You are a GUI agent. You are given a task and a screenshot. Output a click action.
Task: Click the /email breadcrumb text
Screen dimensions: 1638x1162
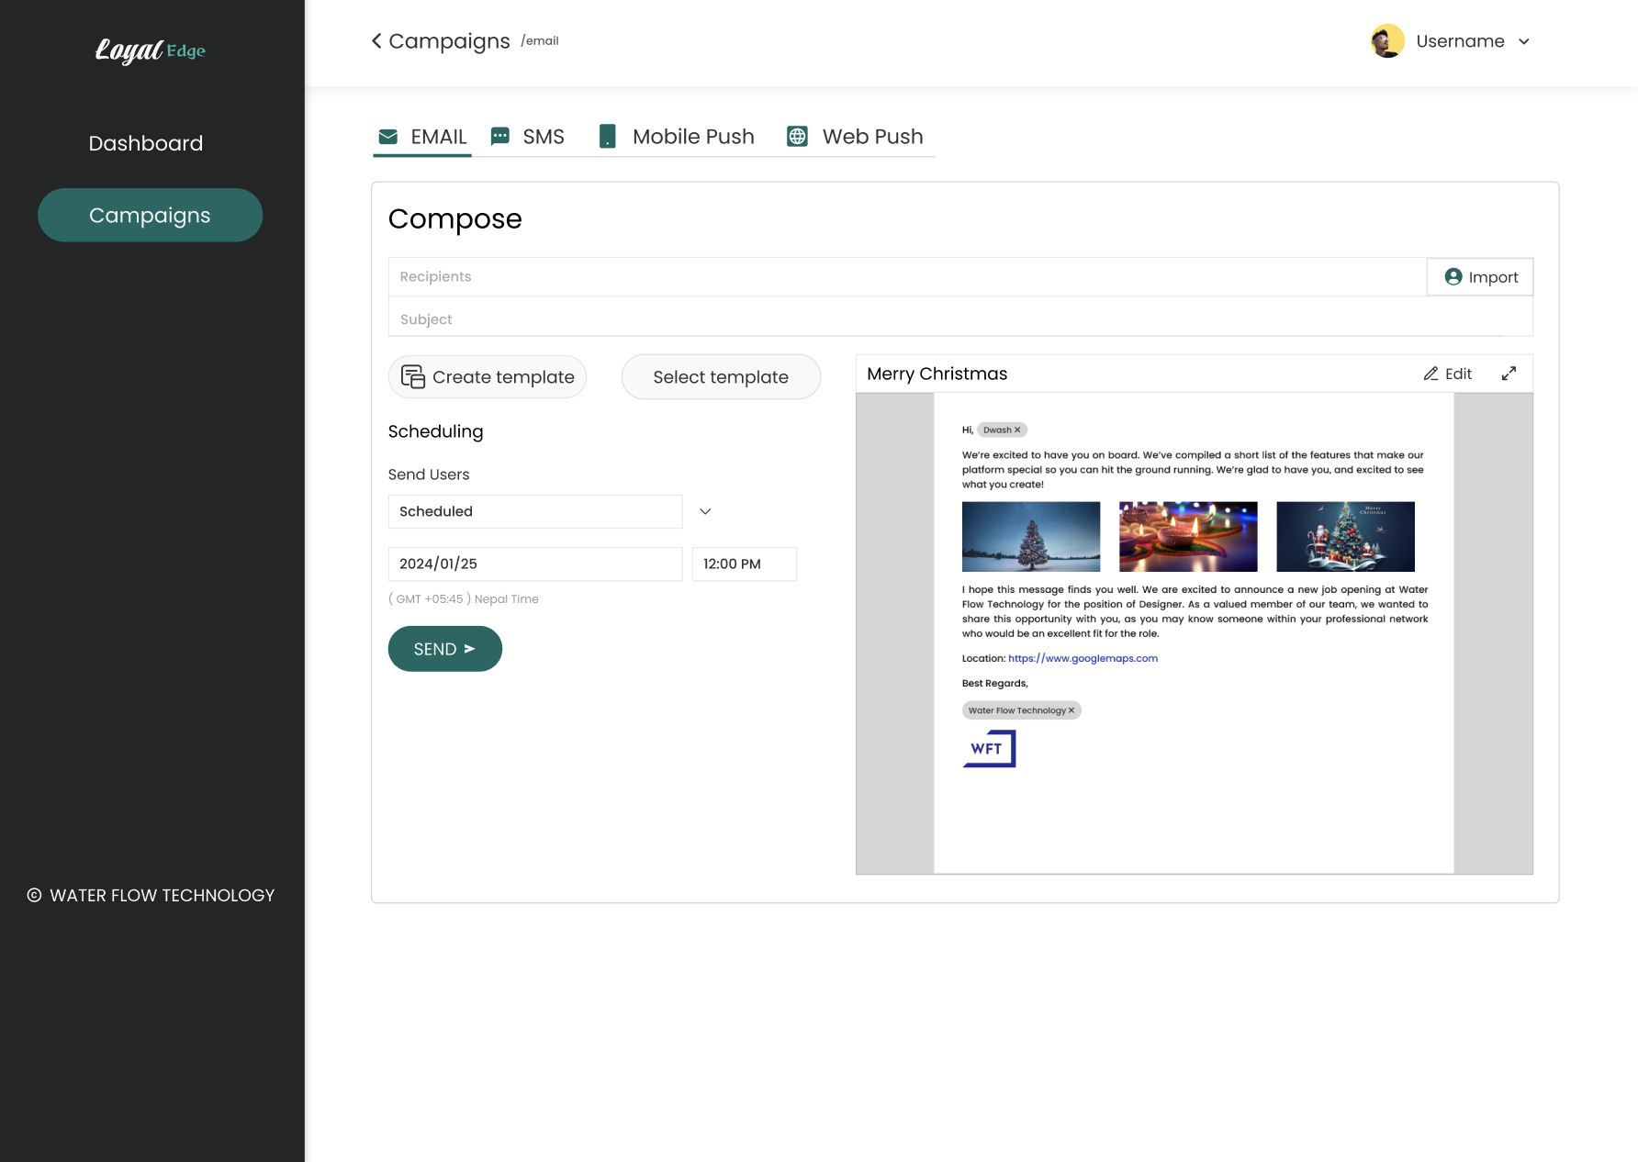tap(540, 40)
